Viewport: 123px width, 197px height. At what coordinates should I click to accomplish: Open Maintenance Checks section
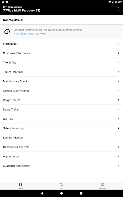(x=61, y=81)
